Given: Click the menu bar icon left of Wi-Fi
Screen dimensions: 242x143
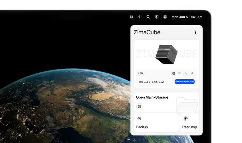Looking at the screenshot, I should tap(132, 17).
